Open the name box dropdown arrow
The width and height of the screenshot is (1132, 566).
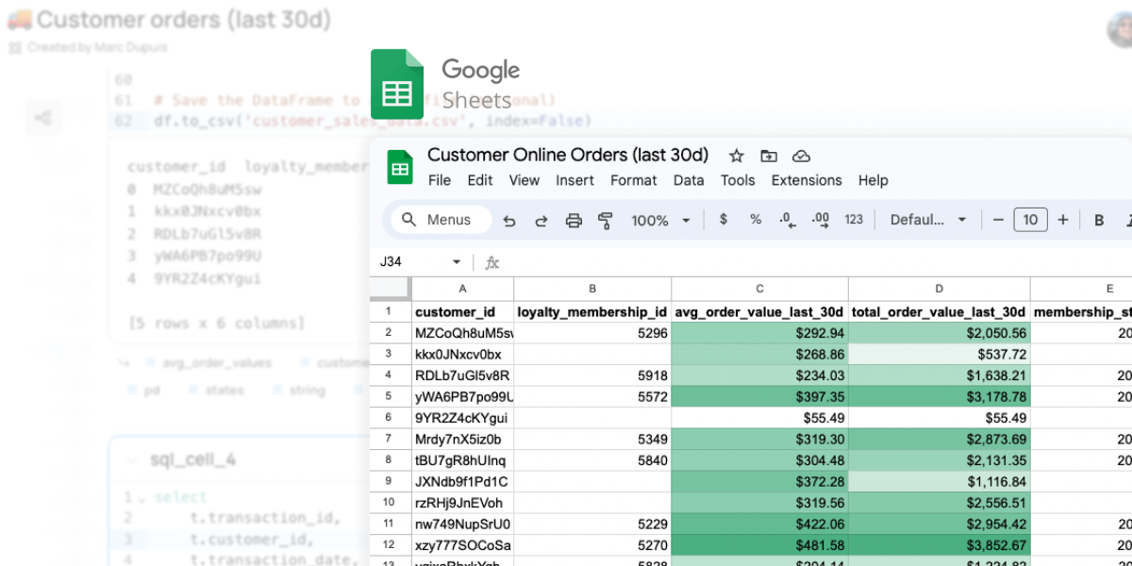tap(457, 262)
